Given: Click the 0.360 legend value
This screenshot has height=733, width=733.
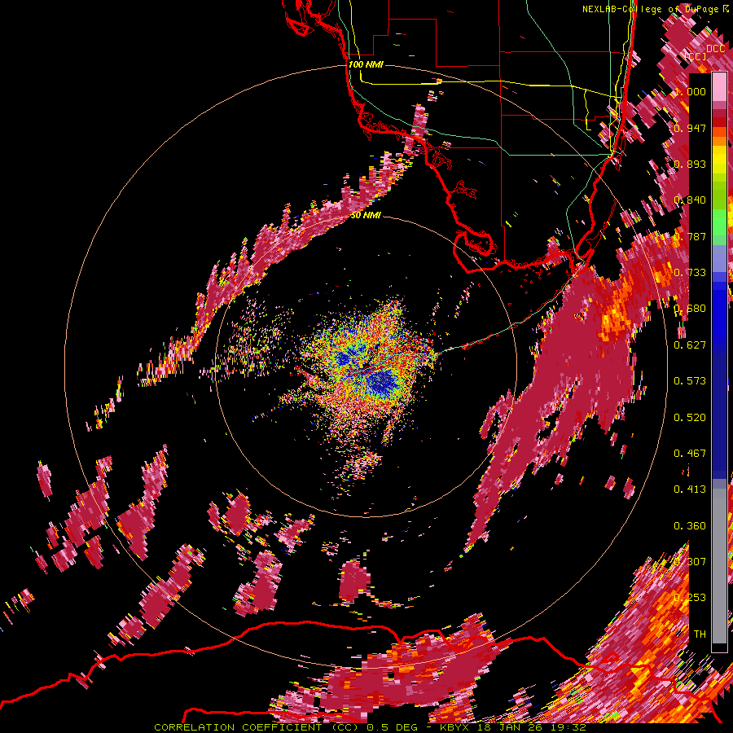Looking at the screenshot, I should click(x=690, y=526).
